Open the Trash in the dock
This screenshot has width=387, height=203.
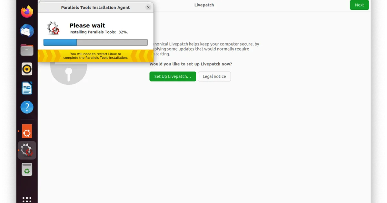click(27, 169)
